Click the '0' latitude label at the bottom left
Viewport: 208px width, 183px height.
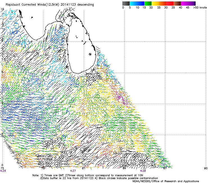[x=2, y=165]
